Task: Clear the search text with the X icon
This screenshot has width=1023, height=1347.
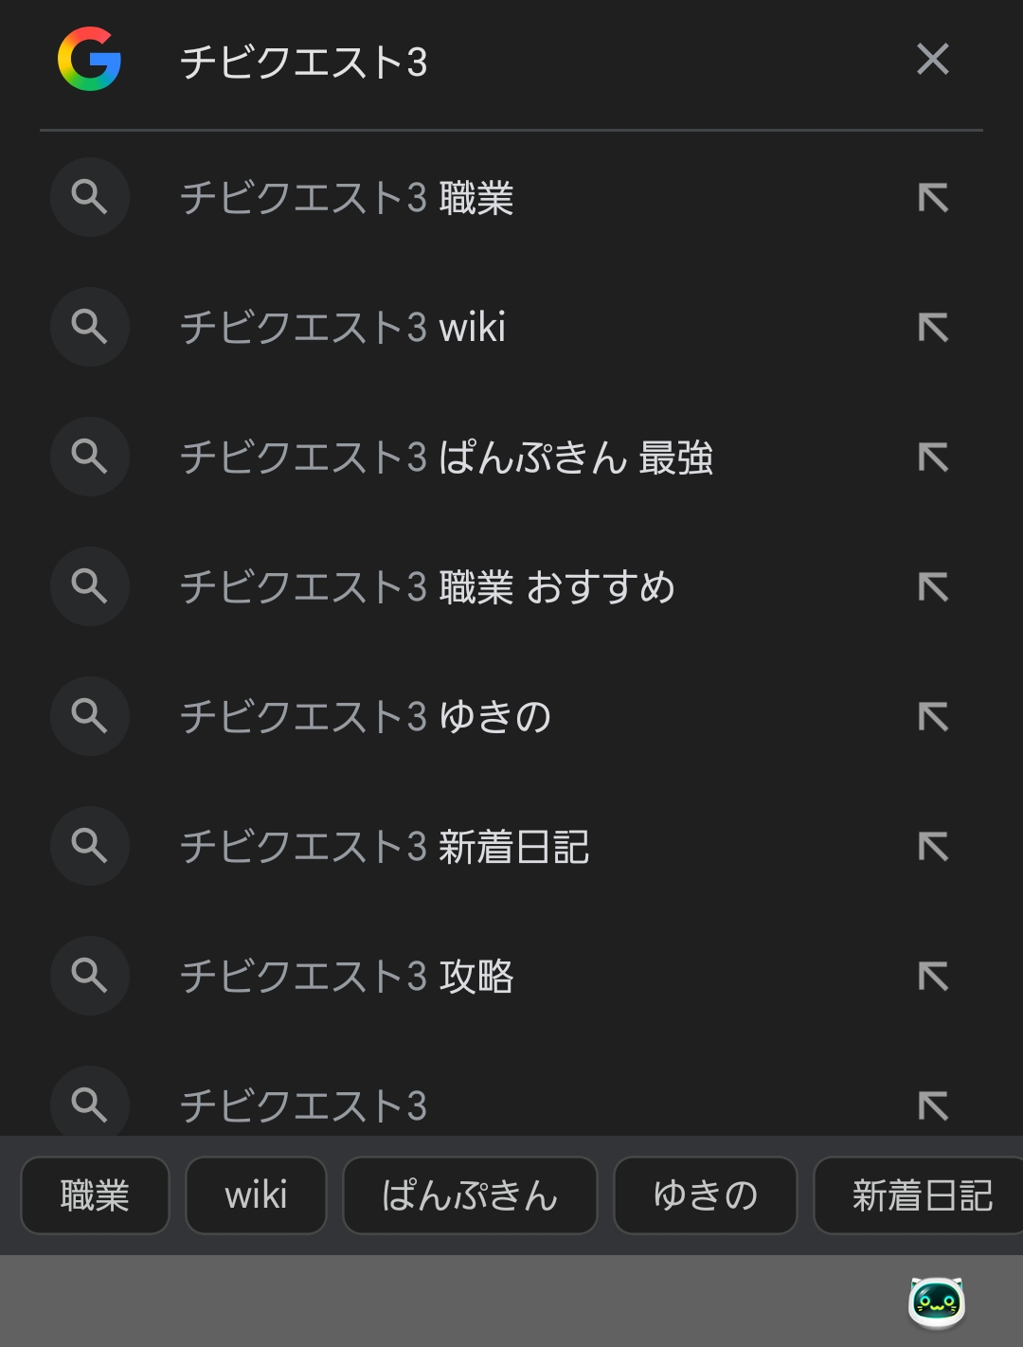Action: 933,60
